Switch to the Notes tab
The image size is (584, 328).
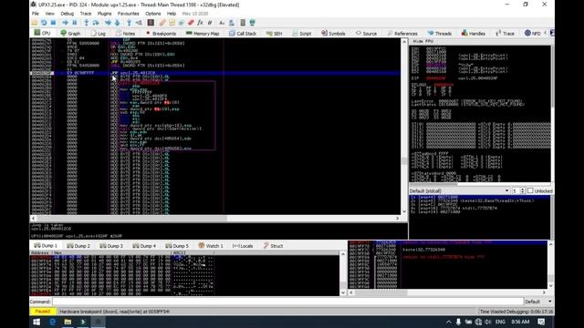(x=126, y=33)
